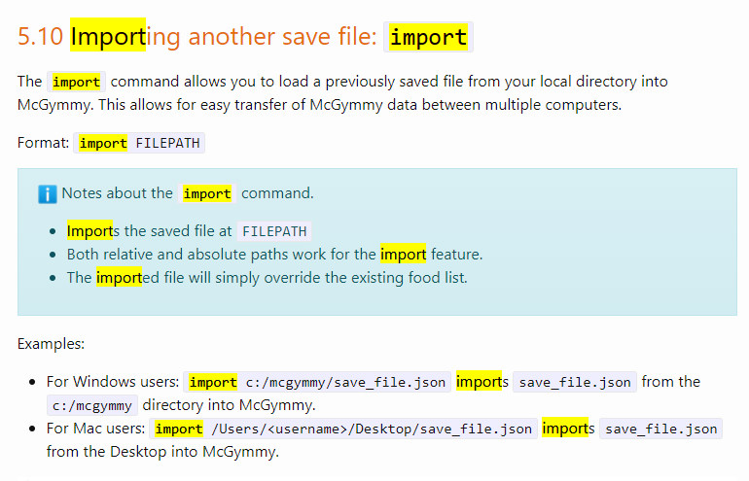This screenshot has height=481, width=749.
Task: Click 'Notes about the' text in info box
Action: pyautogui.click(x=117, y=193)
